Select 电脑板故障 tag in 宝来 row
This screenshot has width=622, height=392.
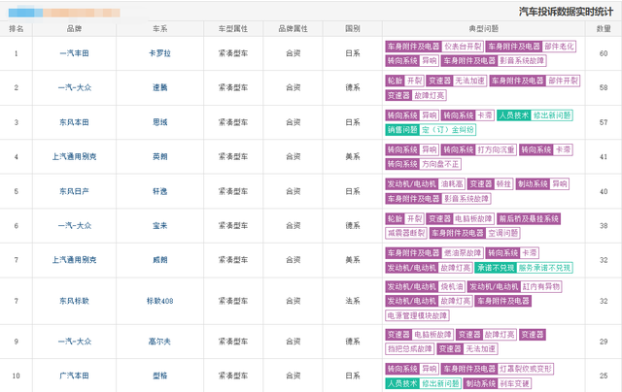pyautogui.click(x=473, y=218)
